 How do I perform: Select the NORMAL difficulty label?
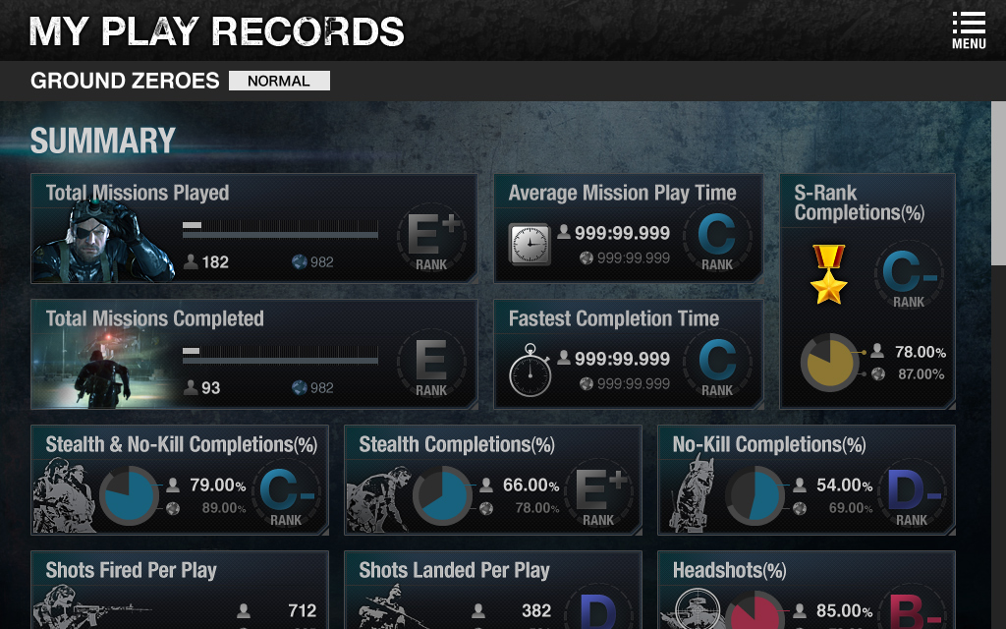[279, 81]
